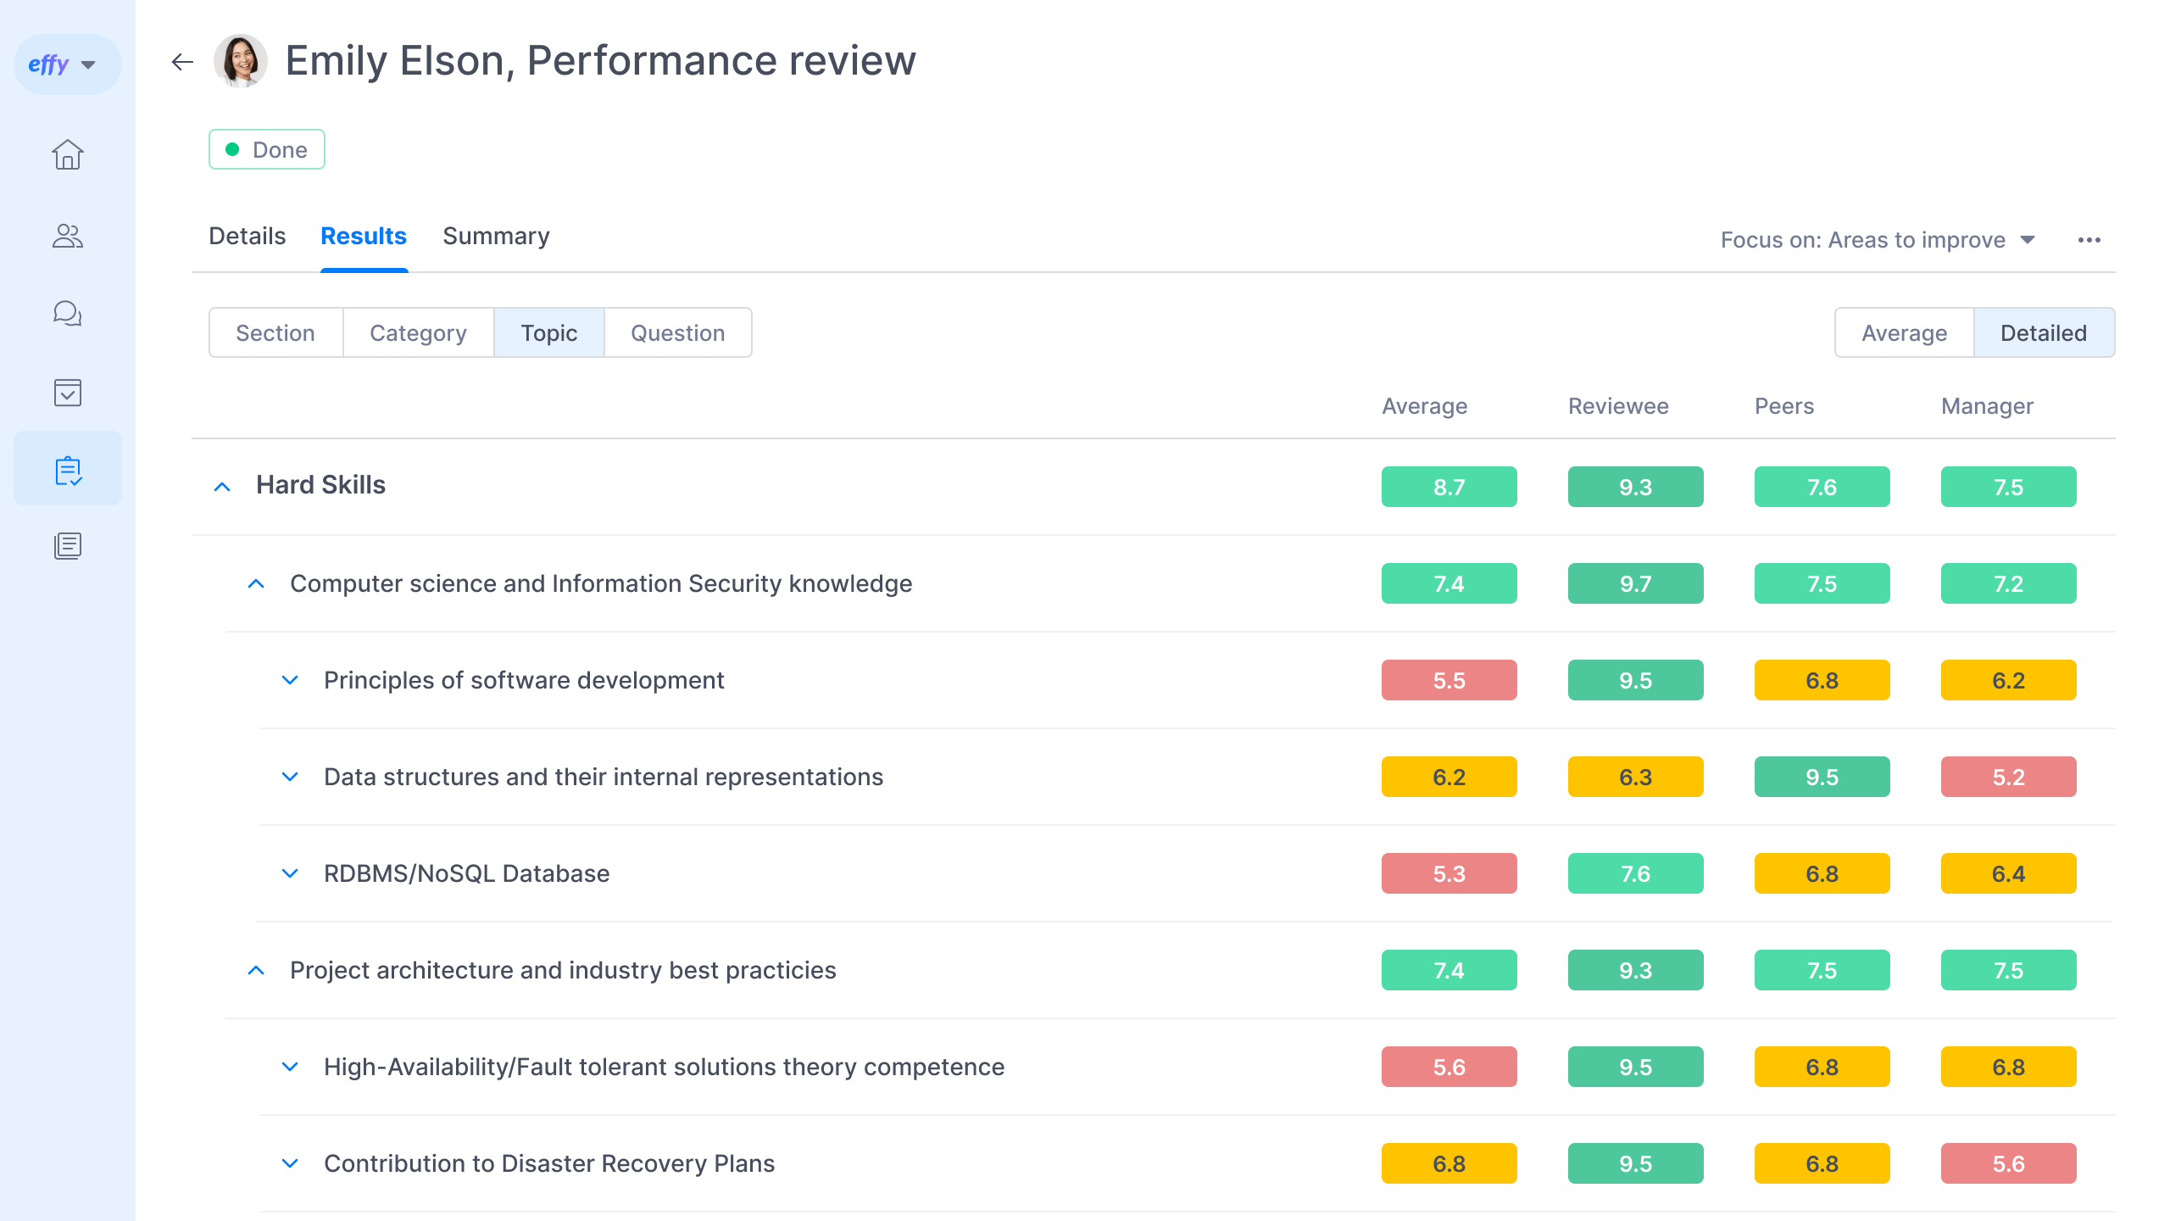
Task: Open the chat bubbles icon in sidebar
Action: (x=68, y=314)
